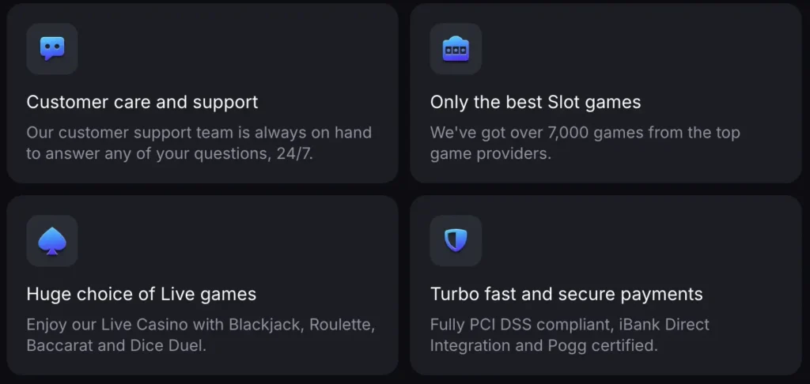Open the 'Only the best Slot games' heading

click(536, 102)
